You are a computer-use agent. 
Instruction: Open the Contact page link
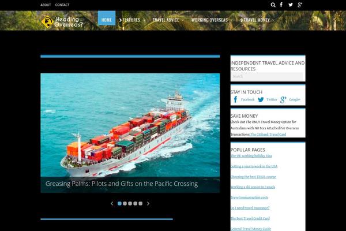[62, 5]
